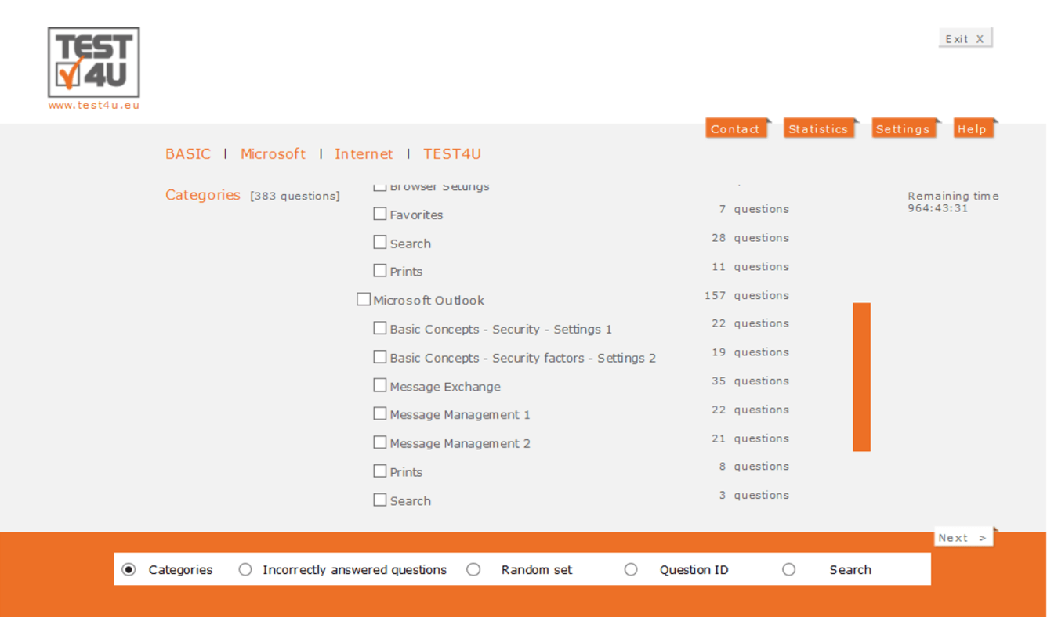Click the orange category list scrollbar thumb
The image size is (1047, 617).
[862, 377]
